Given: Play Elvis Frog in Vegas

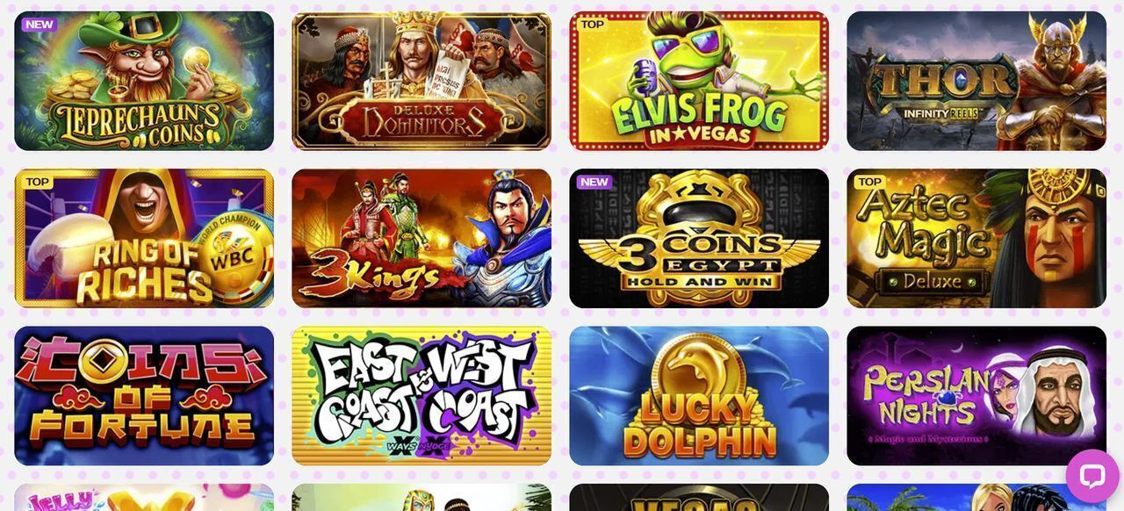Looking at the screenshot, I should pos(699,81).
